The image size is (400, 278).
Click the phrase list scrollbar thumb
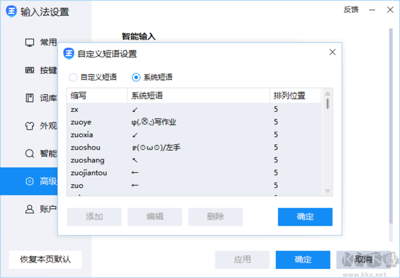[328, 104]
